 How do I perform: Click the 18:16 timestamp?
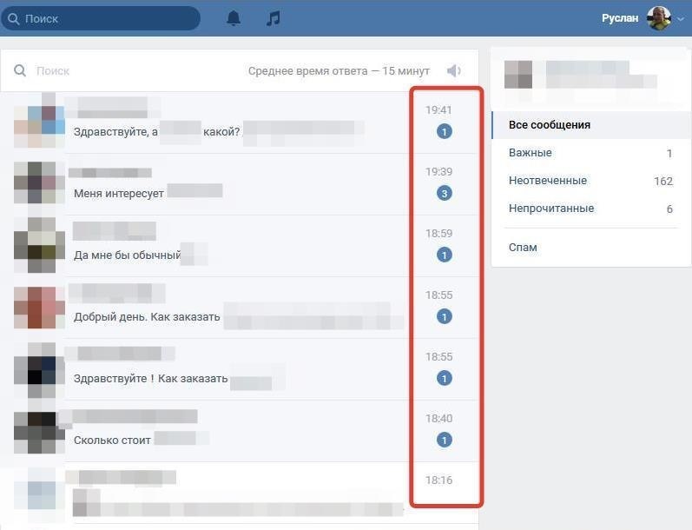pyautogui.click(x=438, y=480)
